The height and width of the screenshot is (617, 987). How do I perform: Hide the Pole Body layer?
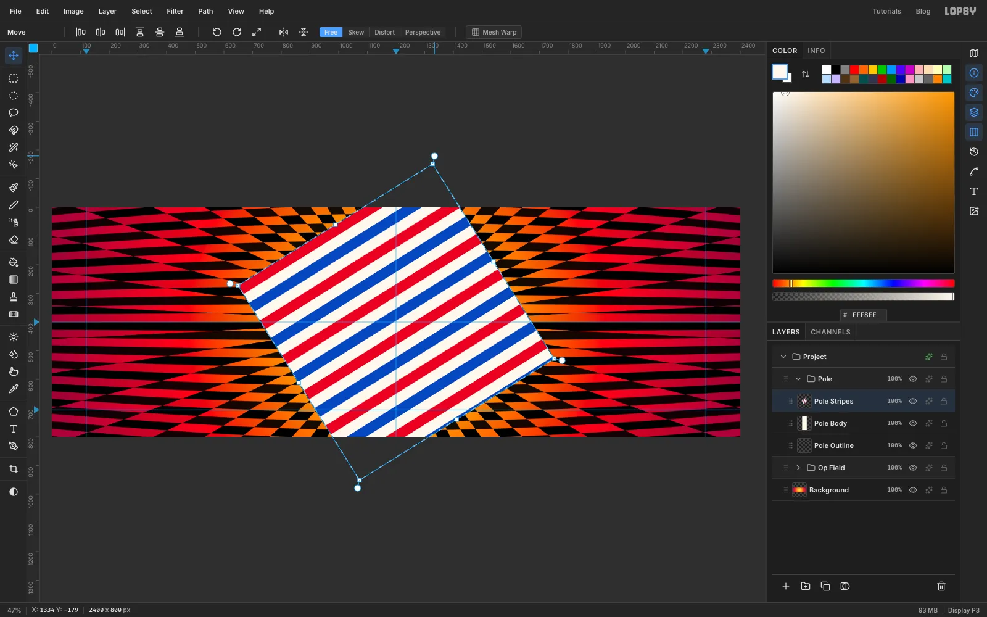pyautogui.click(x=913, y=423)
